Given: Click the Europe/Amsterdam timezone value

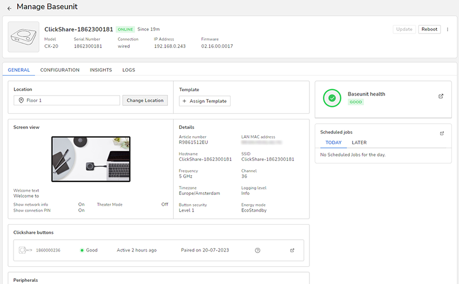Looking at the screenshot, I should click(199, 193).
